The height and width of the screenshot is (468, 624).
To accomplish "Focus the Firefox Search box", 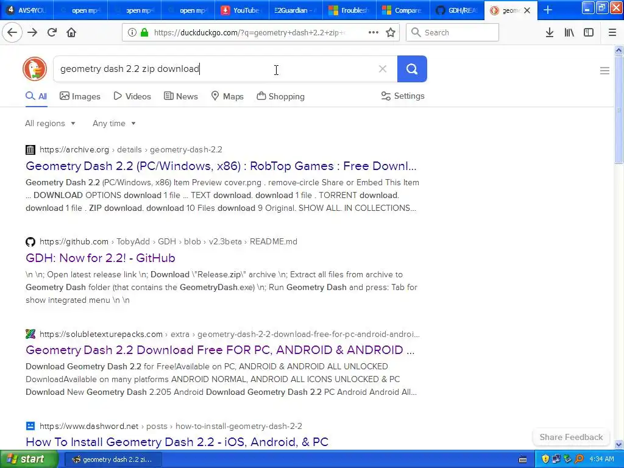I will (452, 32).
